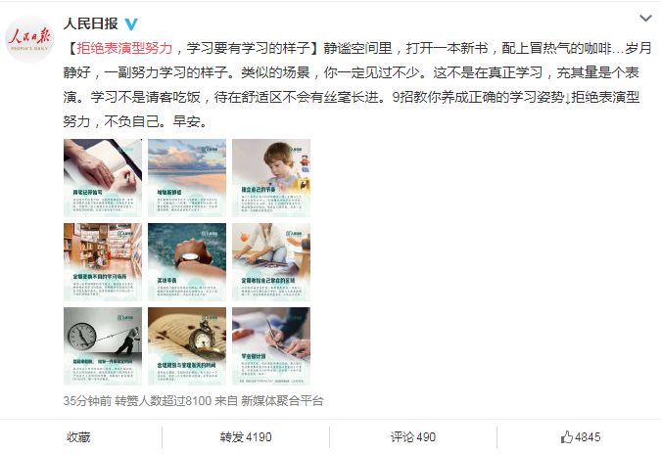Click 转发 4190 repost button

[x=246, y=437]
